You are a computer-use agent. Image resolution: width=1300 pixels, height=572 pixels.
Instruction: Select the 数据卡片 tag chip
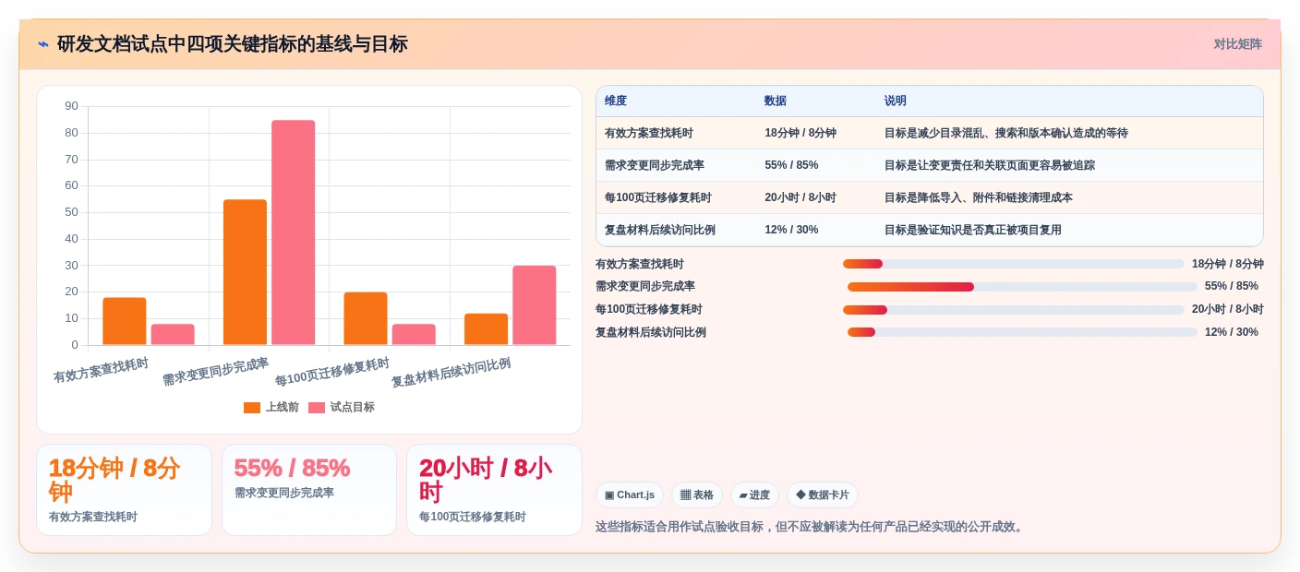coord(823,495)
